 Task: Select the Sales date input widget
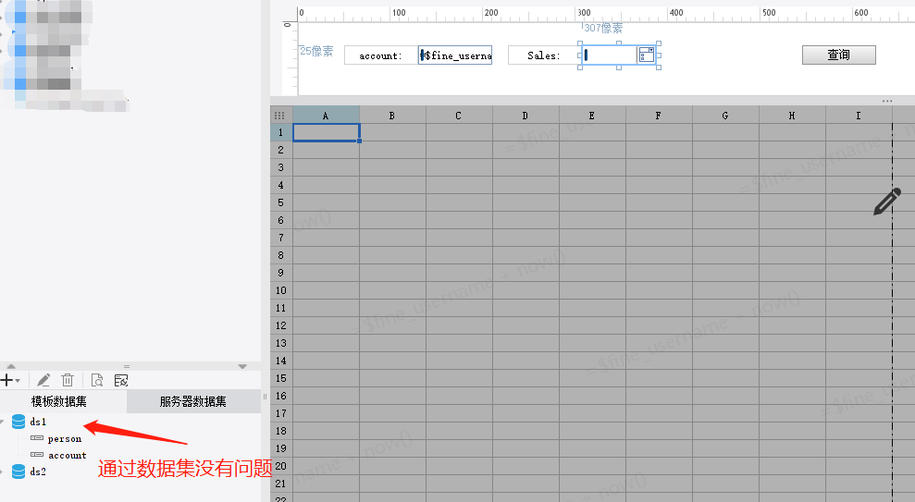(x=619, y=55)
